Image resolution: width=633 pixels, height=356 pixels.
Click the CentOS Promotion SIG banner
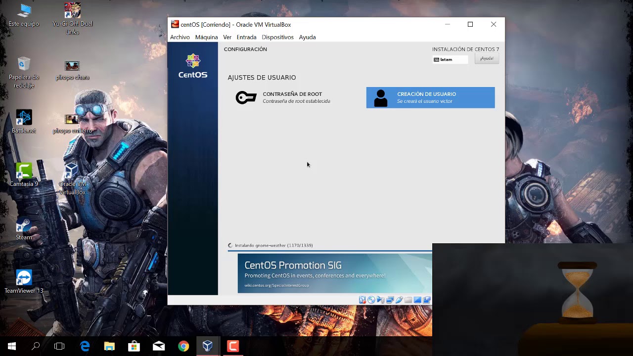coord(335,273)
